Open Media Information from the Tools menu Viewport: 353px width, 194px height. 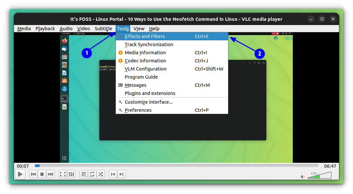(x=145, y=52)
